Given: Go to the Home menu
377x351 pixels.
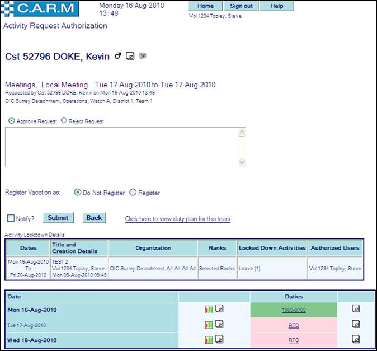Looking at the screenshot, I should point(205,6).
